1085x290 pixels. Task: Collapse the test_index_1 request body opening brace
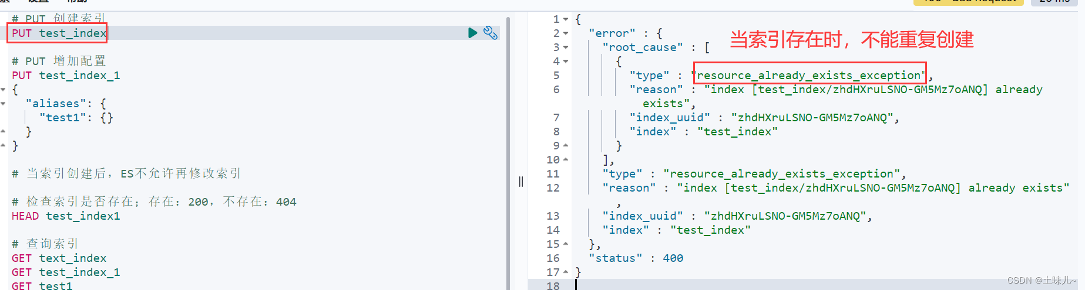coord(4,90)
